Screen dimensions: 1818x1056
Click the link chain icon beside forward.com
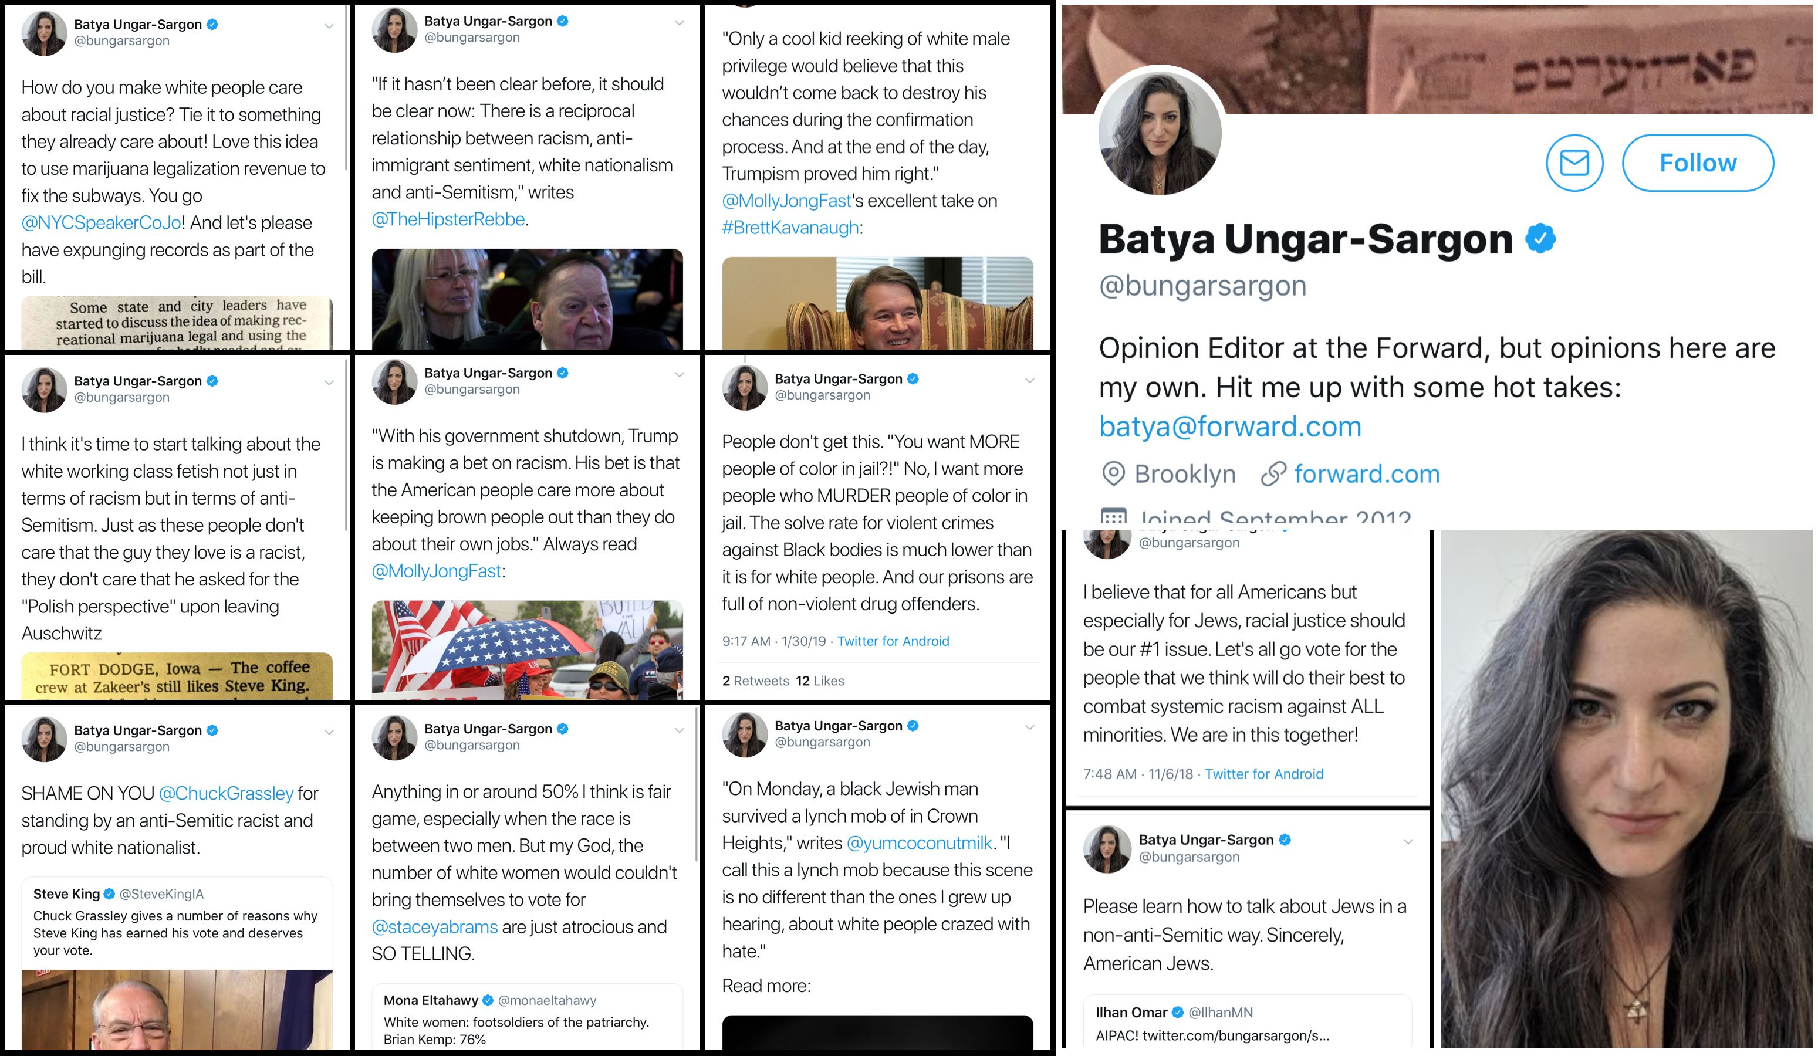(1273, 474)
